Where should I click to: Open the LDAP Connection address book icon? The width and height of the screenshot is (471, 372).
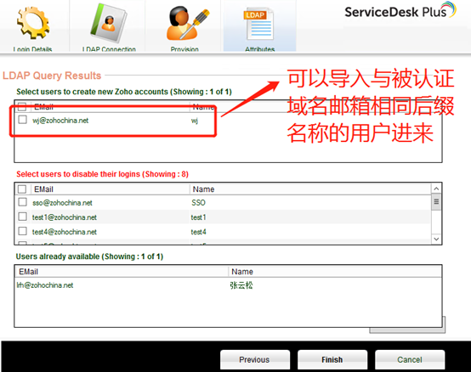(x=109, y=23)
